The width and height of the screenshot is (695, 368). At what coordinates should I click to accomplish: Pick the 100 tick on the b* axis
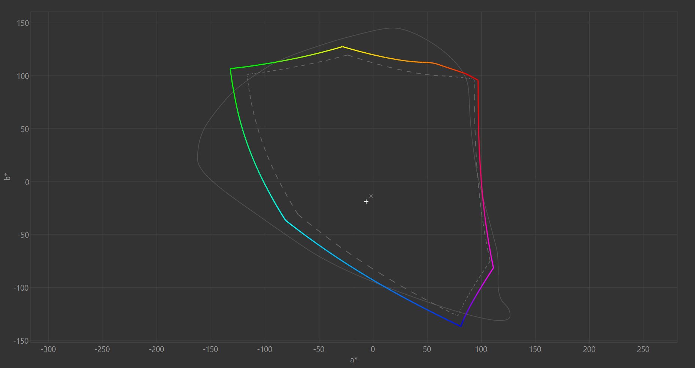pyautogui.click(x=23, y=76)
